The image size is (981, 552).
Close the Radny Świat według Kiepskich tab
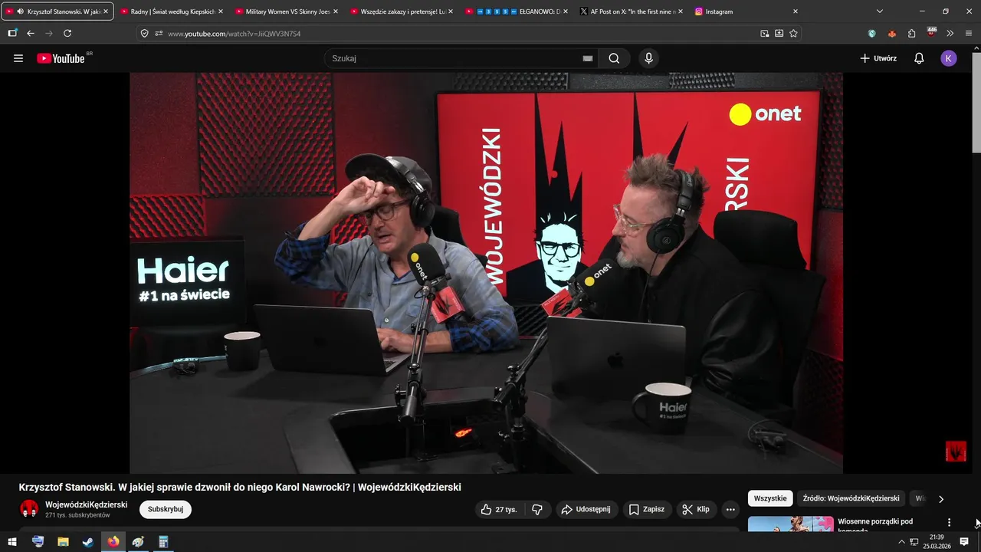221,11
